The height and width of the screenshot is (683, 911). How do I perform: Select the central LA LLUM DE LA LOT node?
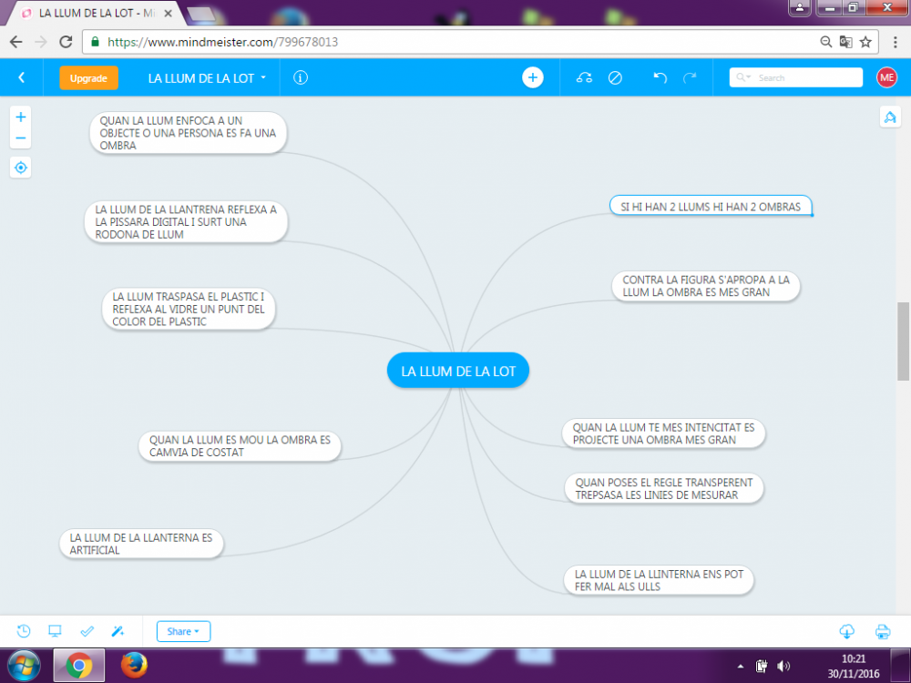click(x=457, y=371)
